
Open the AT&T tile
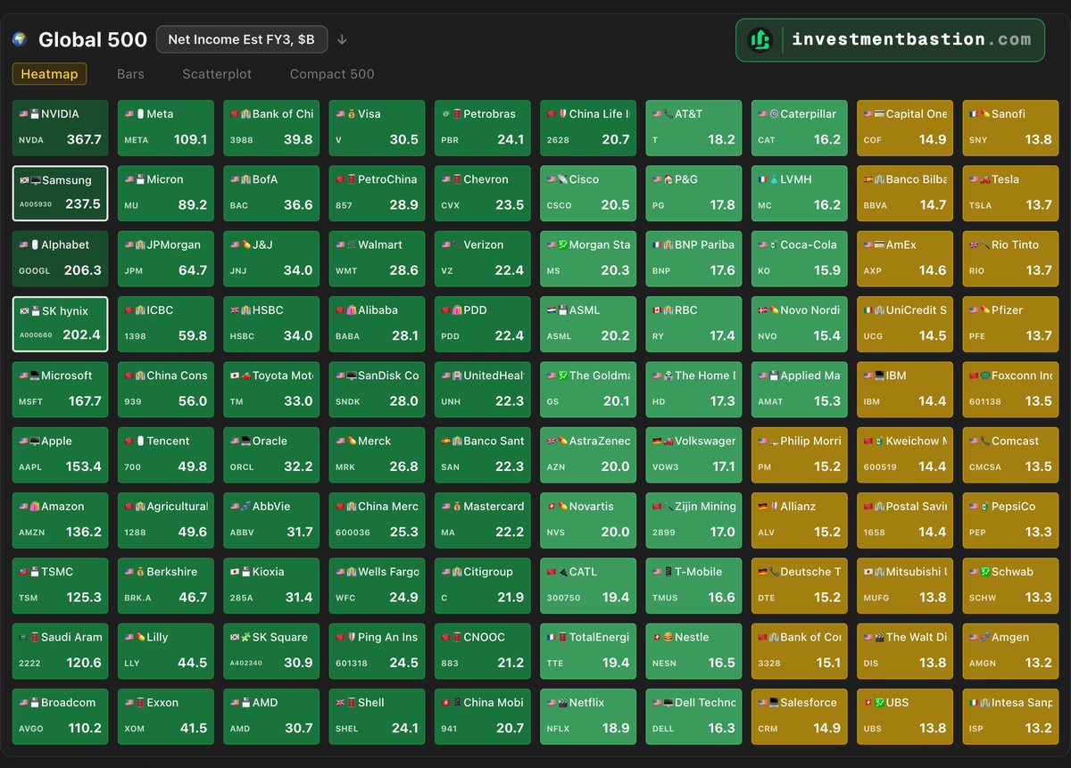pyautogui.click(x=693, y=128)
